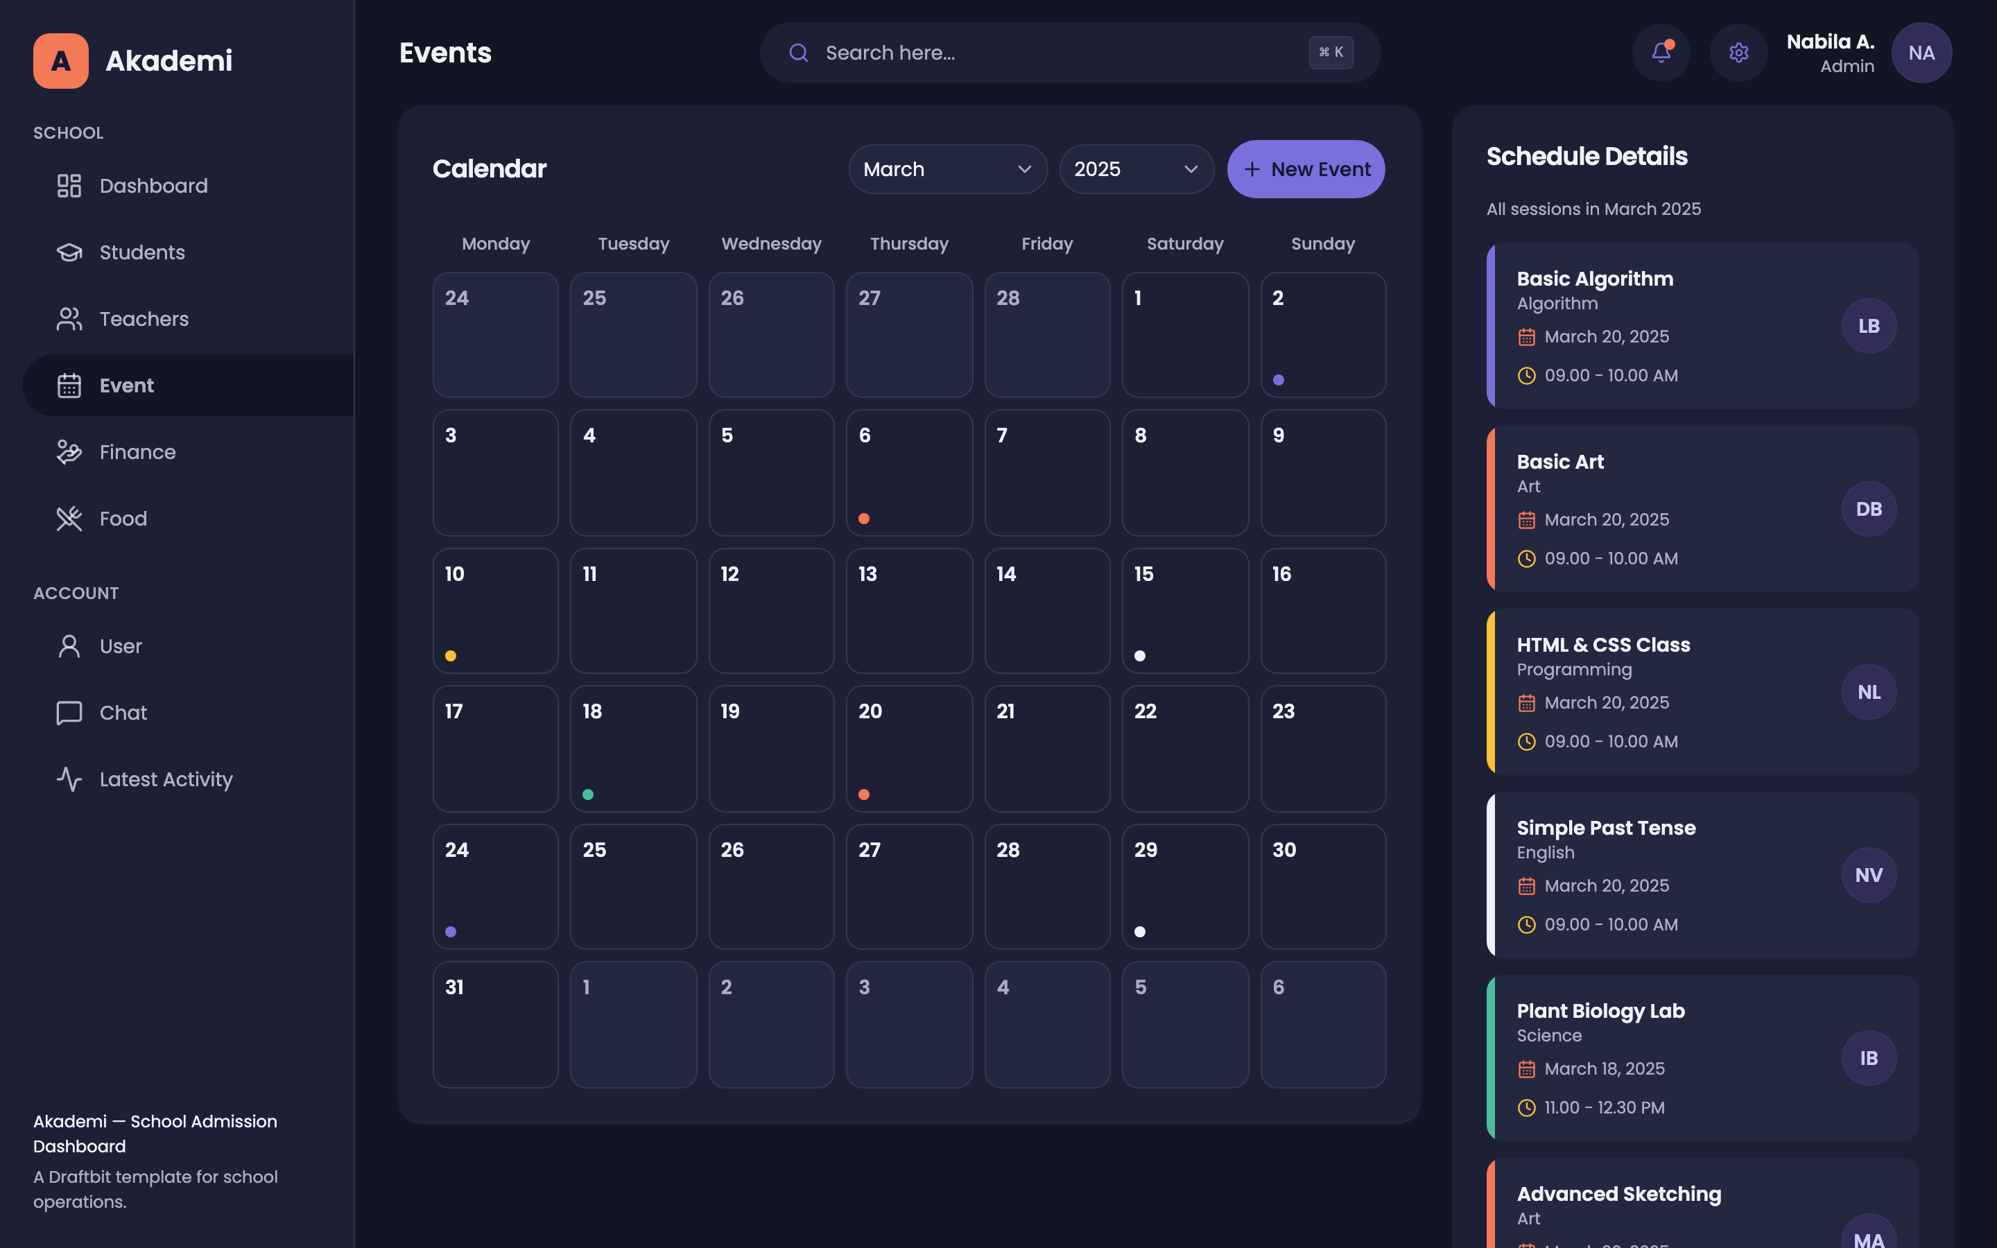Open the Finance page

click(x=188, y=452)
